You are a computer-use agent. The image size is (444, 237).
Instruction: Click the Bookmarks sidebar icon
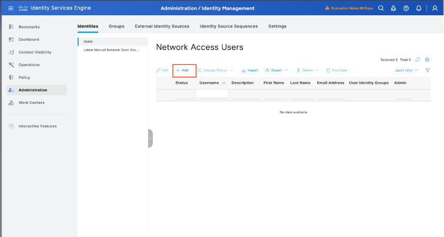11,27
